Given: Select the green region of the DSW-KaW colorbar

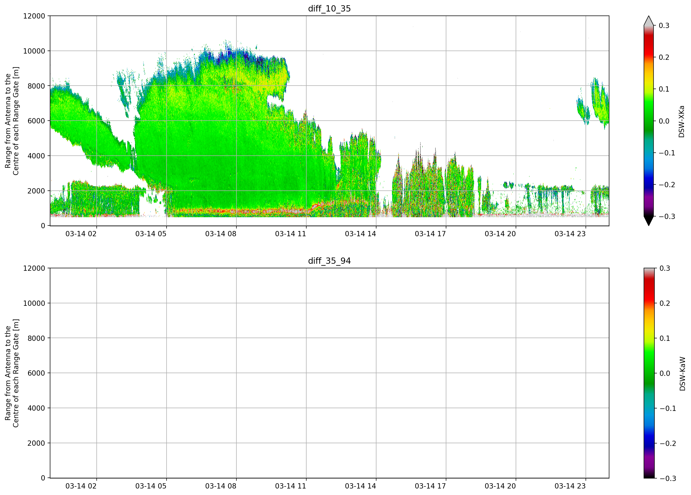Looking at the screenshot, I should (649, 365).
